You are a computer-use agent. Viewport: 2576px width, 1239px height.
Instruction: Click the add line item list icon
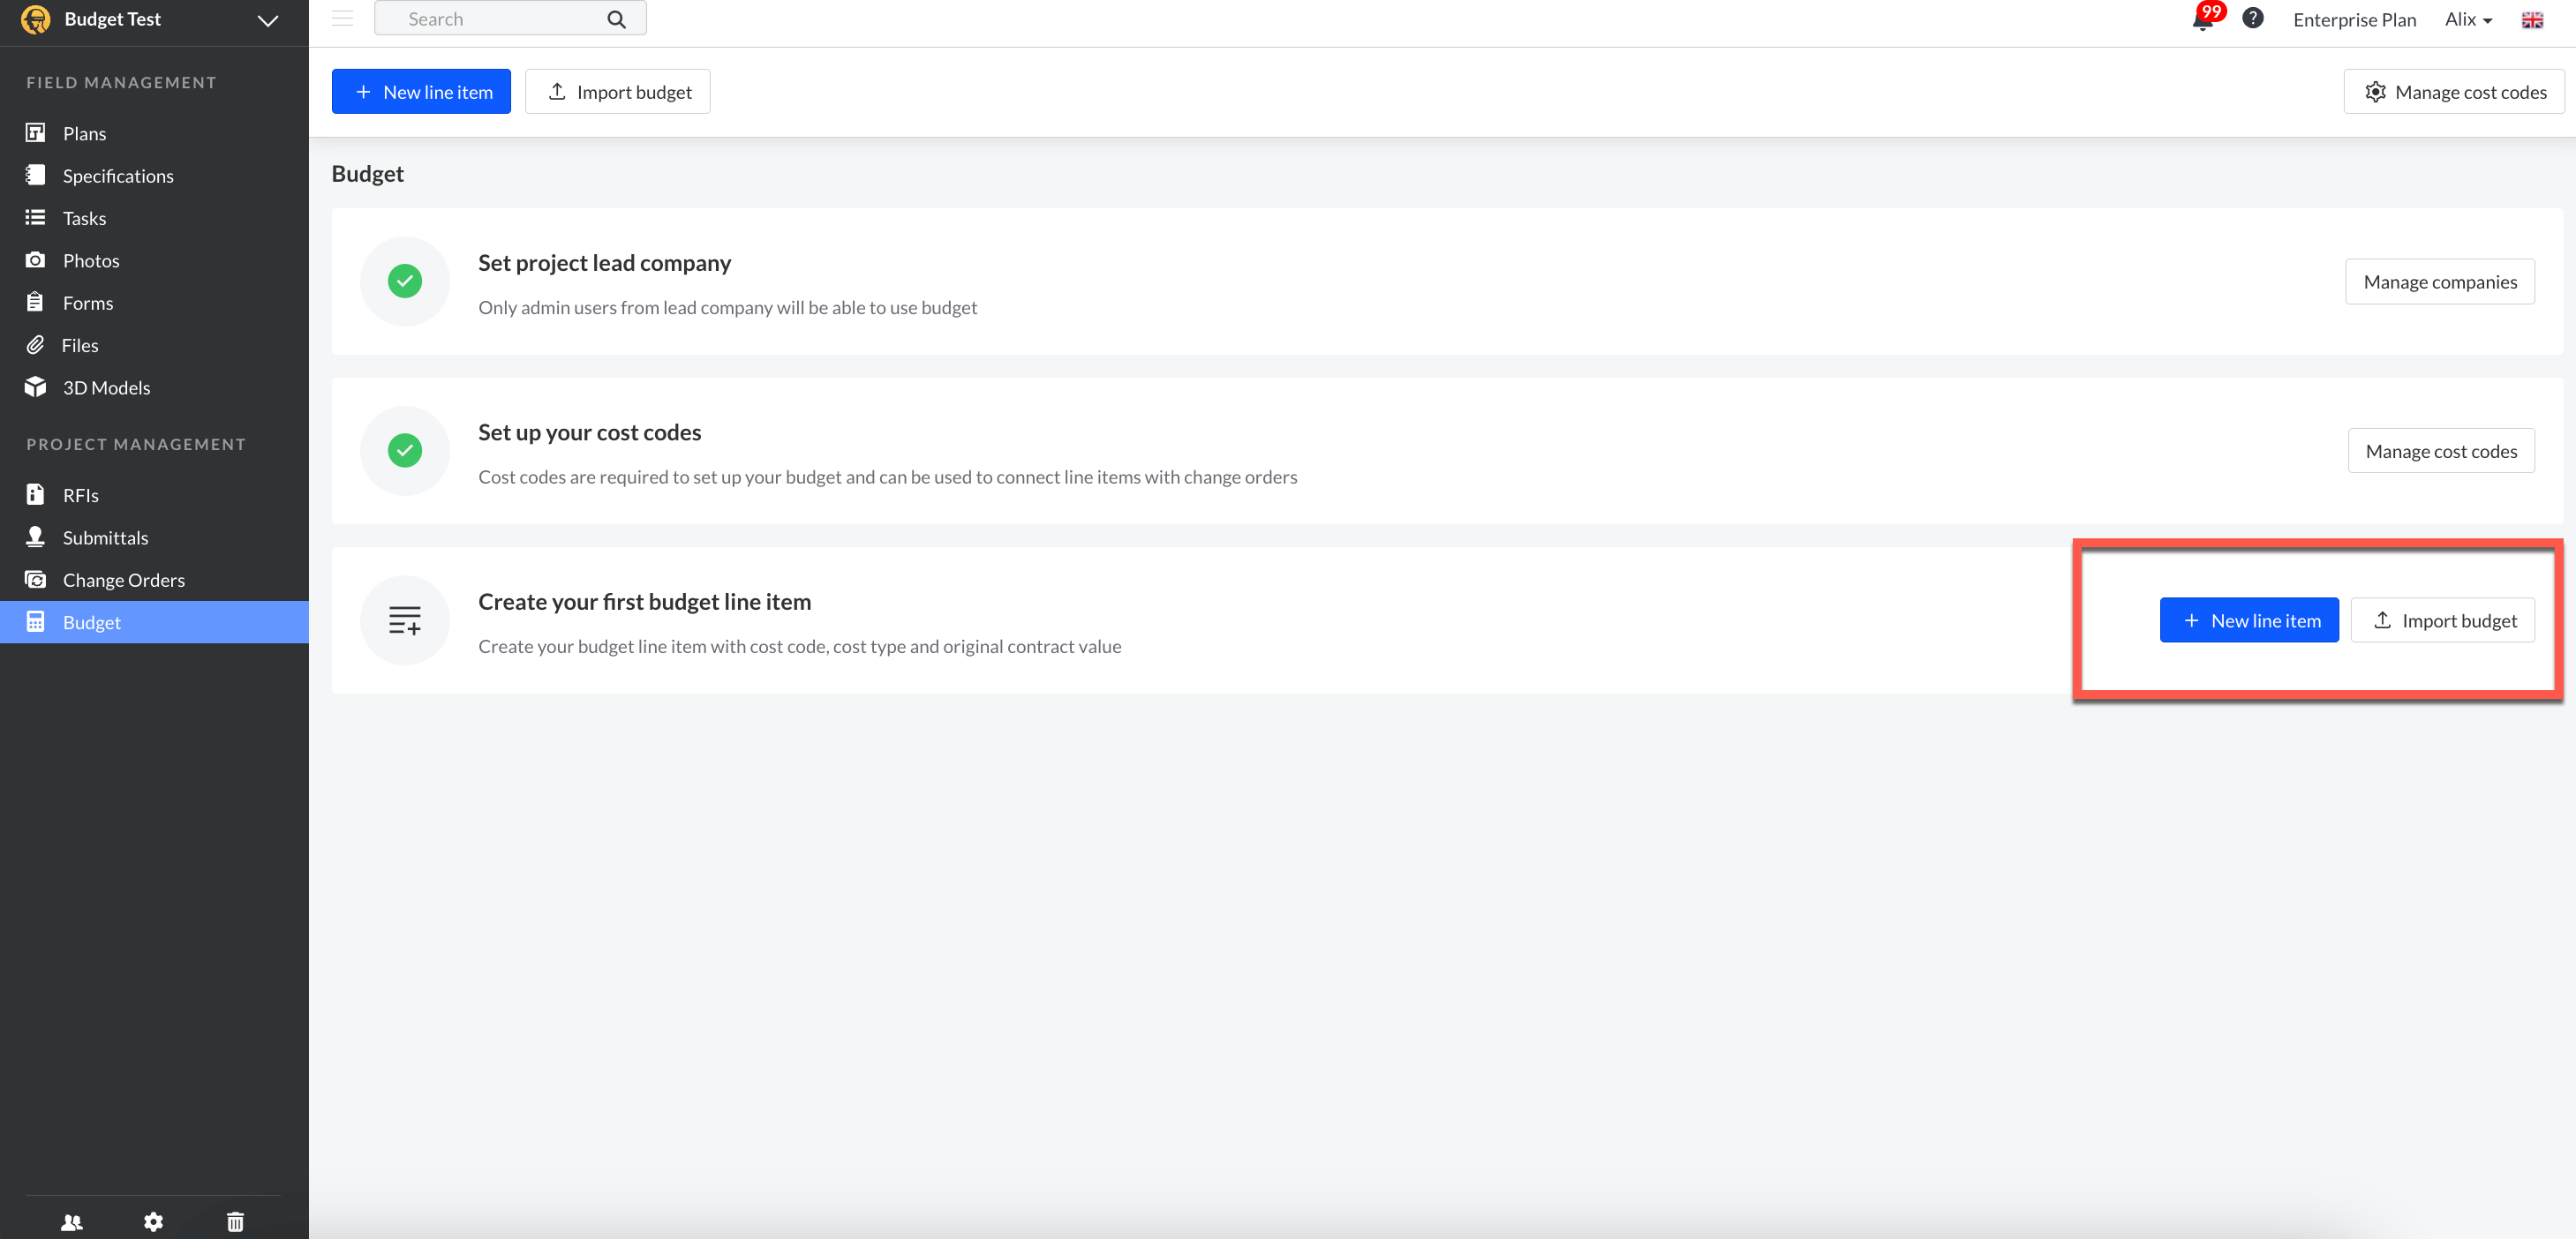click(405, 620)
